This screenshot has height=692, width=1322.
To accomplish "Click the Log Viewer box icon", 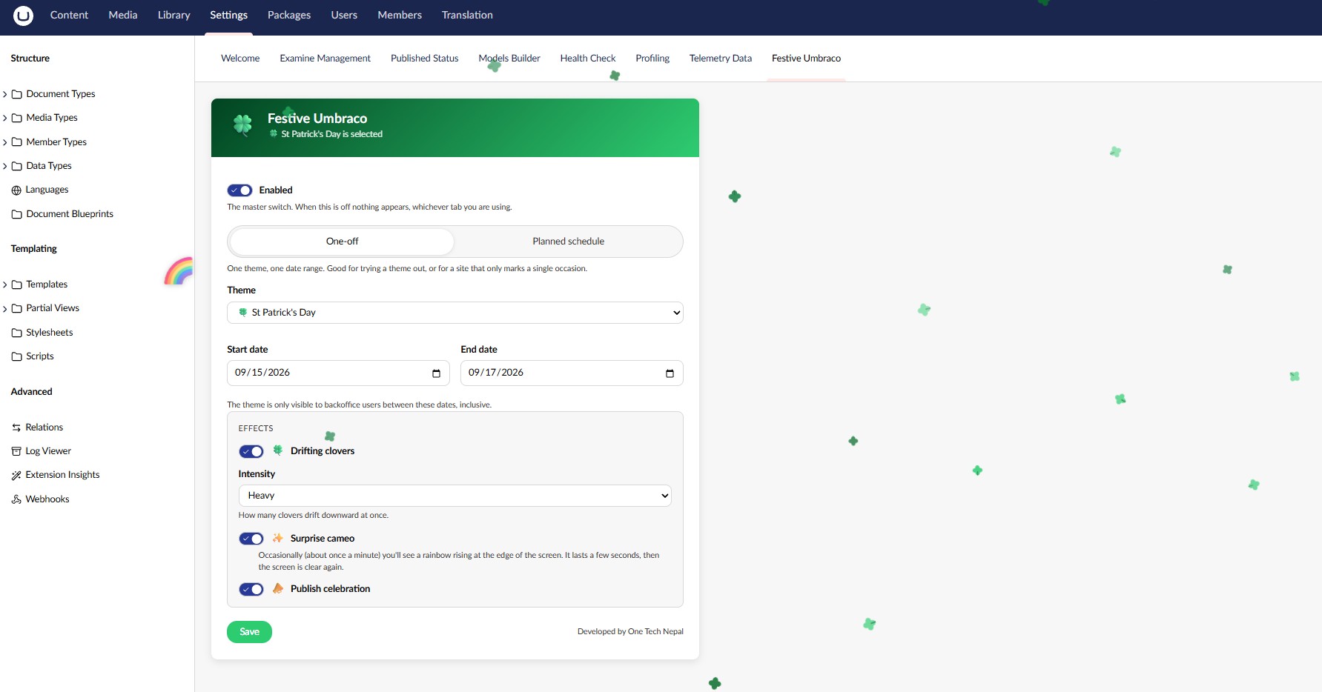I will (x=16, y=451).
